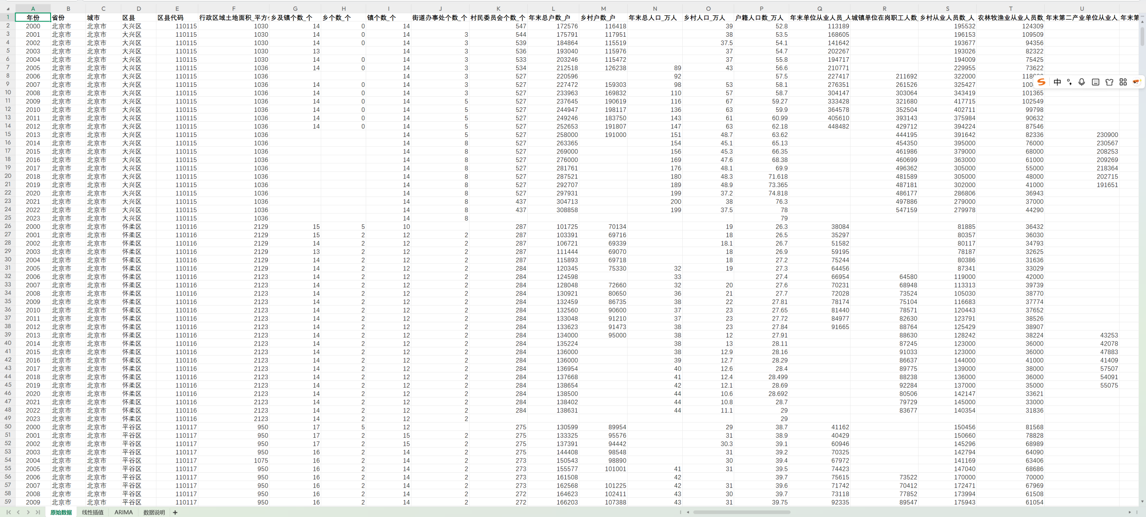Activate voice input microphone icon
This screenshot has height=517, width=1146.
coord(1082,82)
